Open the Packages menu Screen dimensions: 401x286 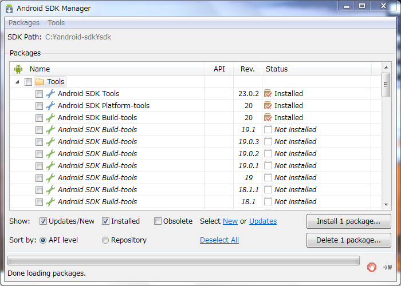24,23
